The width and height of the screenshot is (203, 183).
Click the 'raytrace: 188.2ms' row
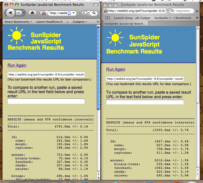[x=52, y=148]
